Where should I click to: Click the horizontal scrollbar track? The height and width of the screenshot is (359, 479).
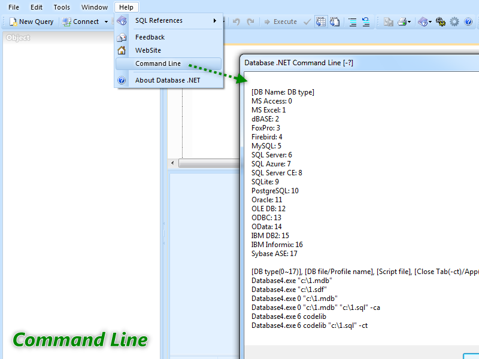click(x=210, y=163)
